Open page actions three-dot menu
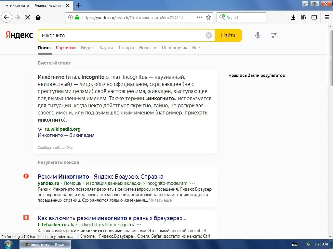This screenshot has width=333, height=249. tap(199, 18)
